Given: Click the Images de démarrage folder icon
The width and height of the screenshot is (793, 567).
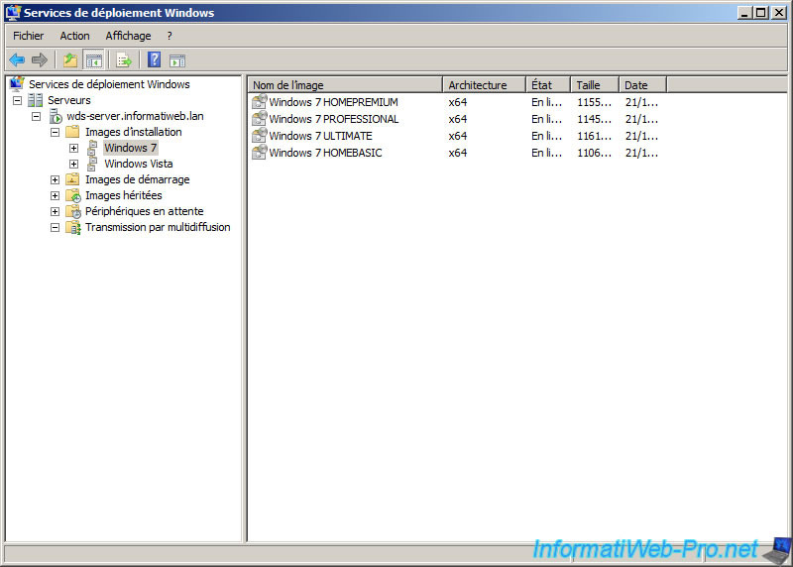Looking at the screenshot, I should coord(72,179).
